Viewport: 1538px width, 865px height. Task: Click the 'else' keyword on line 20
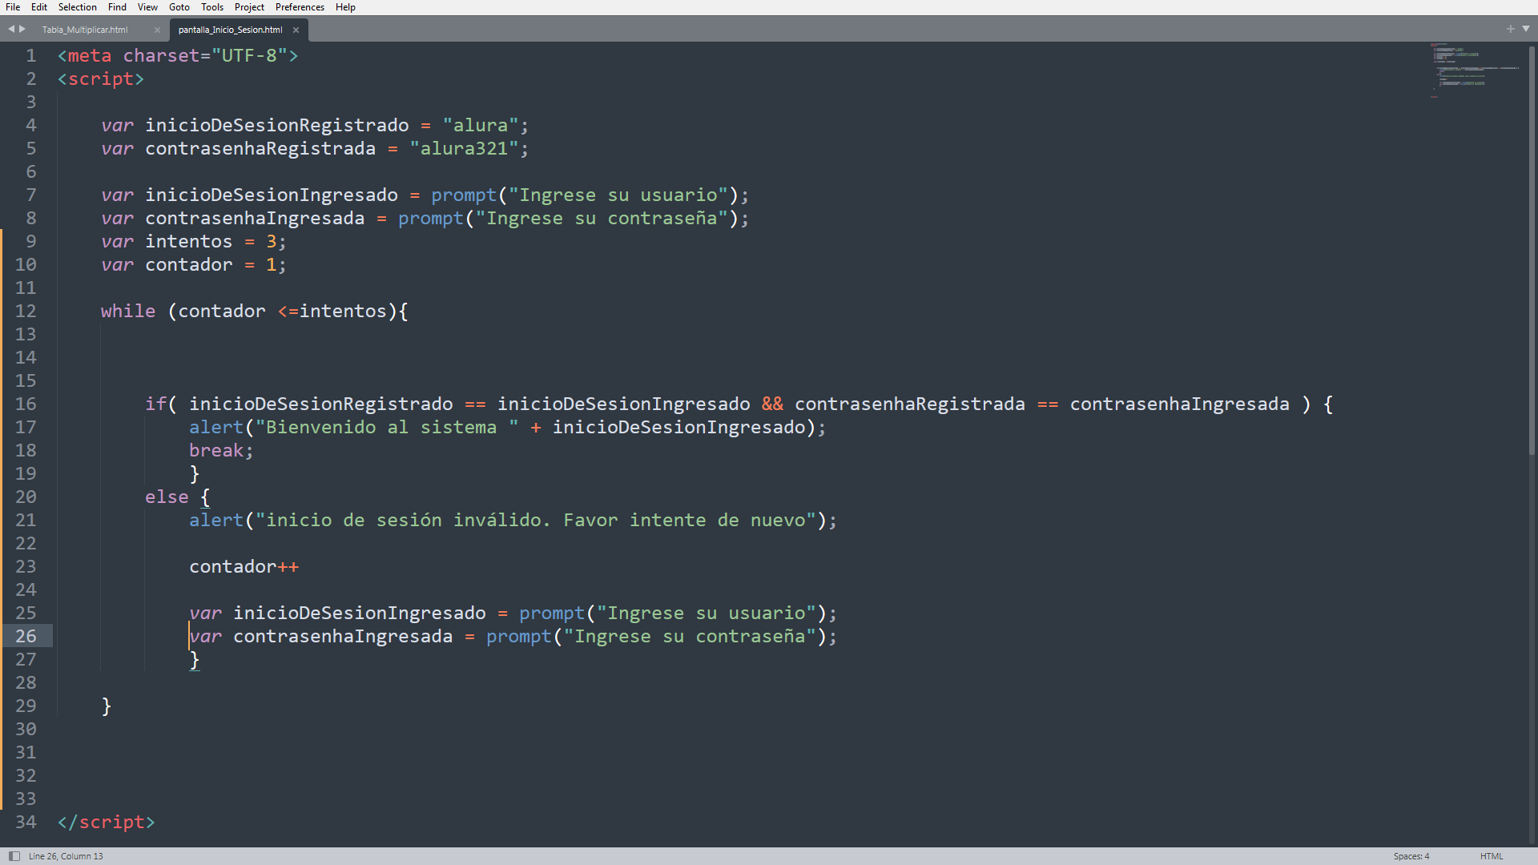(167, 497)
